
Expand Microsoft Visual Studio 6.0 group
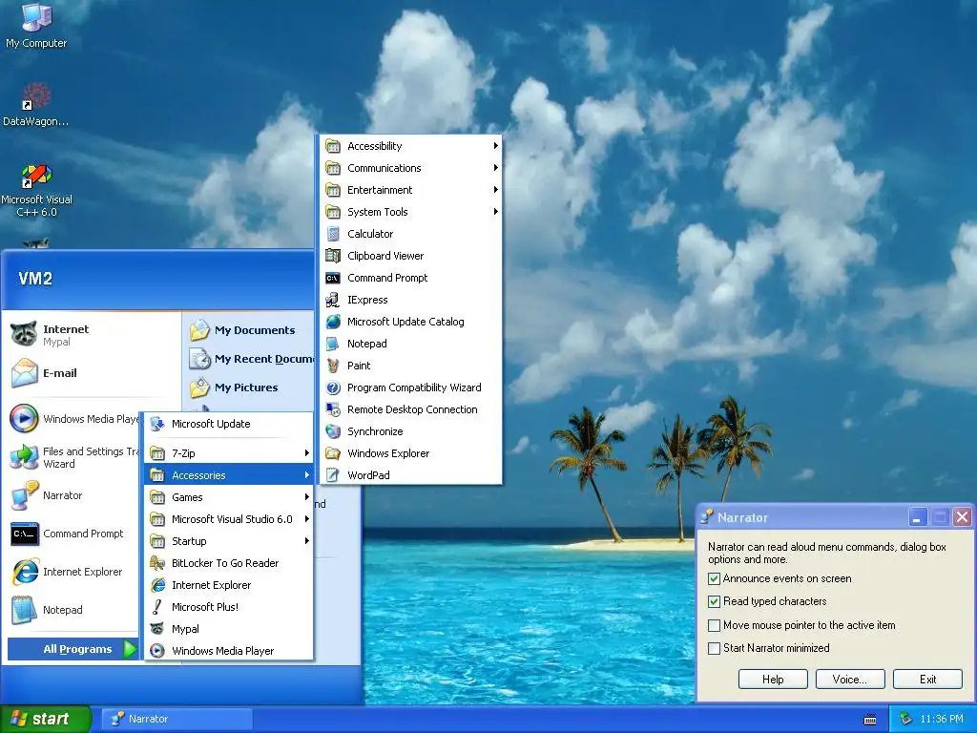coord(229,519)
